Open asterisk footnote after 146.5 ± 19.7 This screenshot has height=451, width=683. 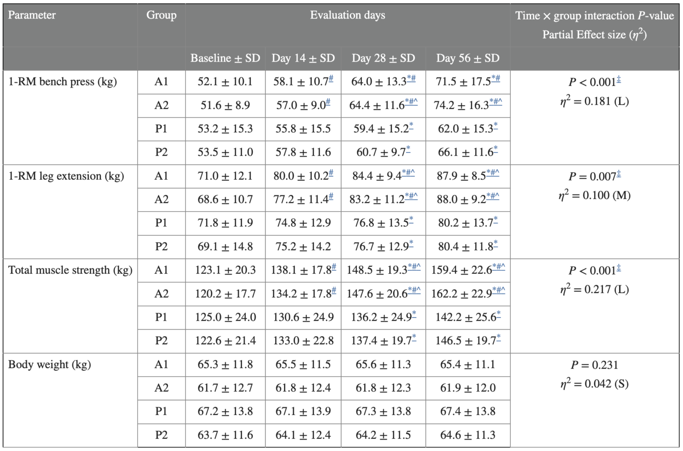click(498, 338)
